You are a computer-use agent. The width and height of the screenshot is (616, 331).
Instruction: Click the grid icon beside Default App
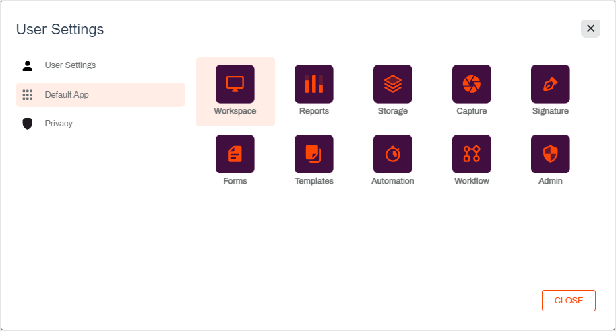(28, 94)
